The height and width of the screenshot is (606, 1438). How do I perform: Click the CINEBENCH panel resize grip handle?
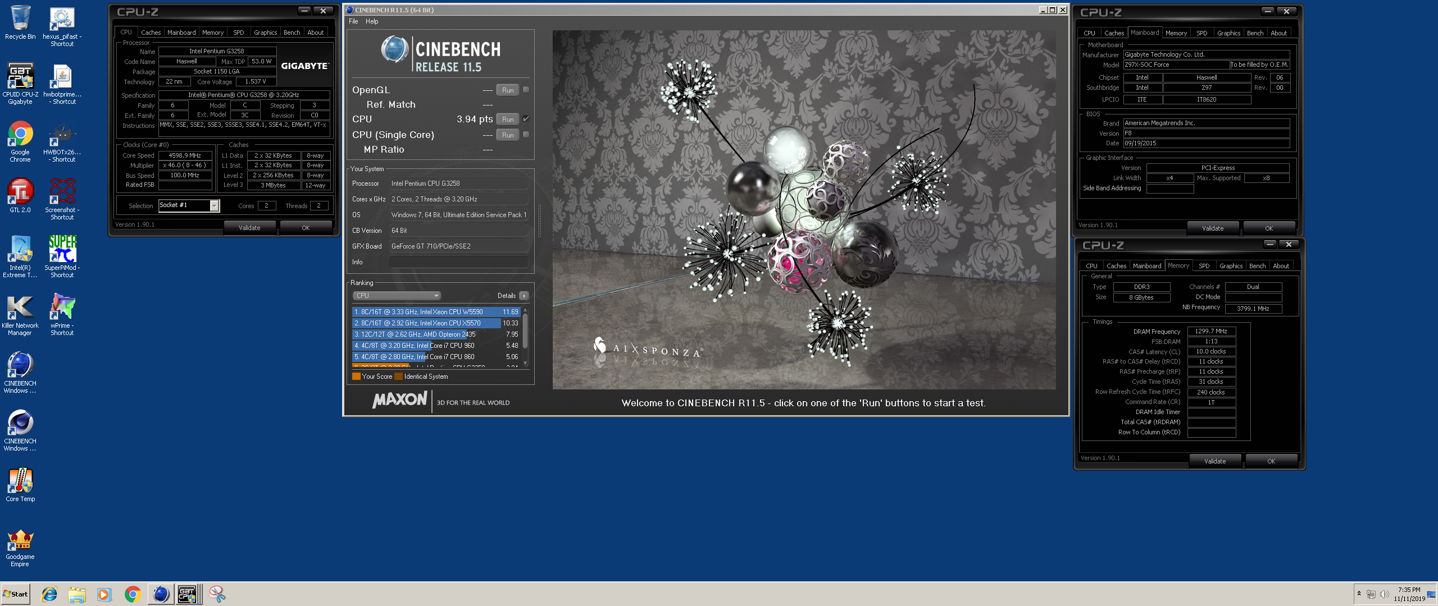point(539,221)
